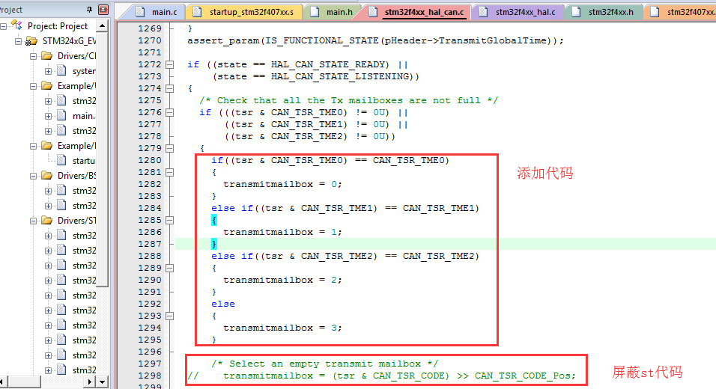The width and height of the screenshot is (716, 389).
Task: Click comment 'Check that all the Tx mailboxes'
Action: [348, 100]
